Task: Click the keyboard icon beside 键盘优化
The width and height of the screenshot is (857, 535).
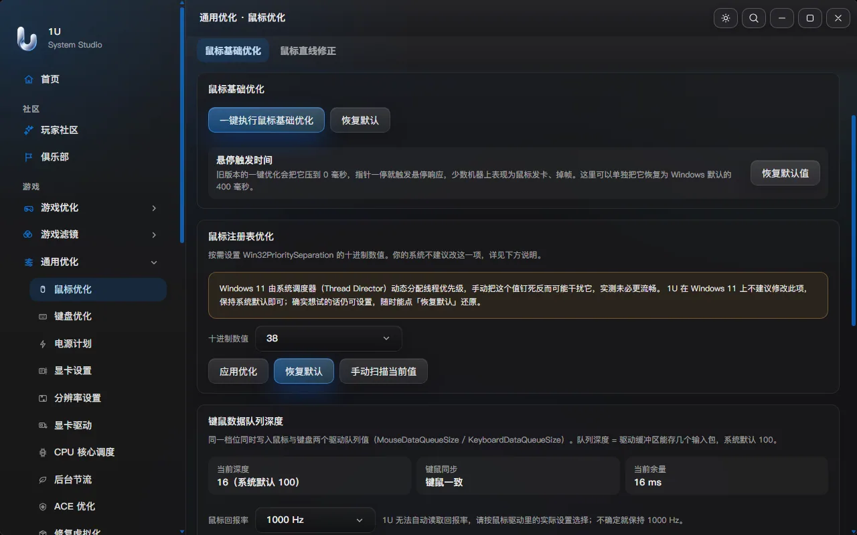Action: pyautogui.click(x=43, y=316)
